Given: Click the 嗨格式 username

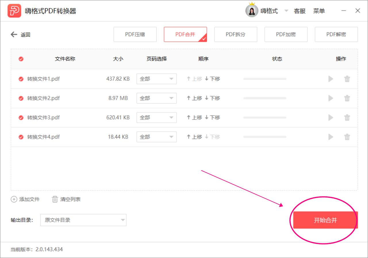Looking at the screenshot, I should [x=269, y=11].
